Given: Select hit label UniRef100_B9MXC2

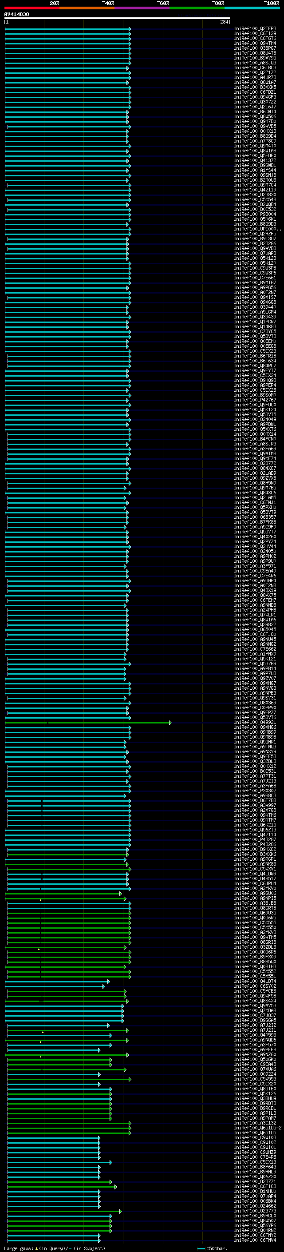Looking at the screenshot, I should [255, 849].
